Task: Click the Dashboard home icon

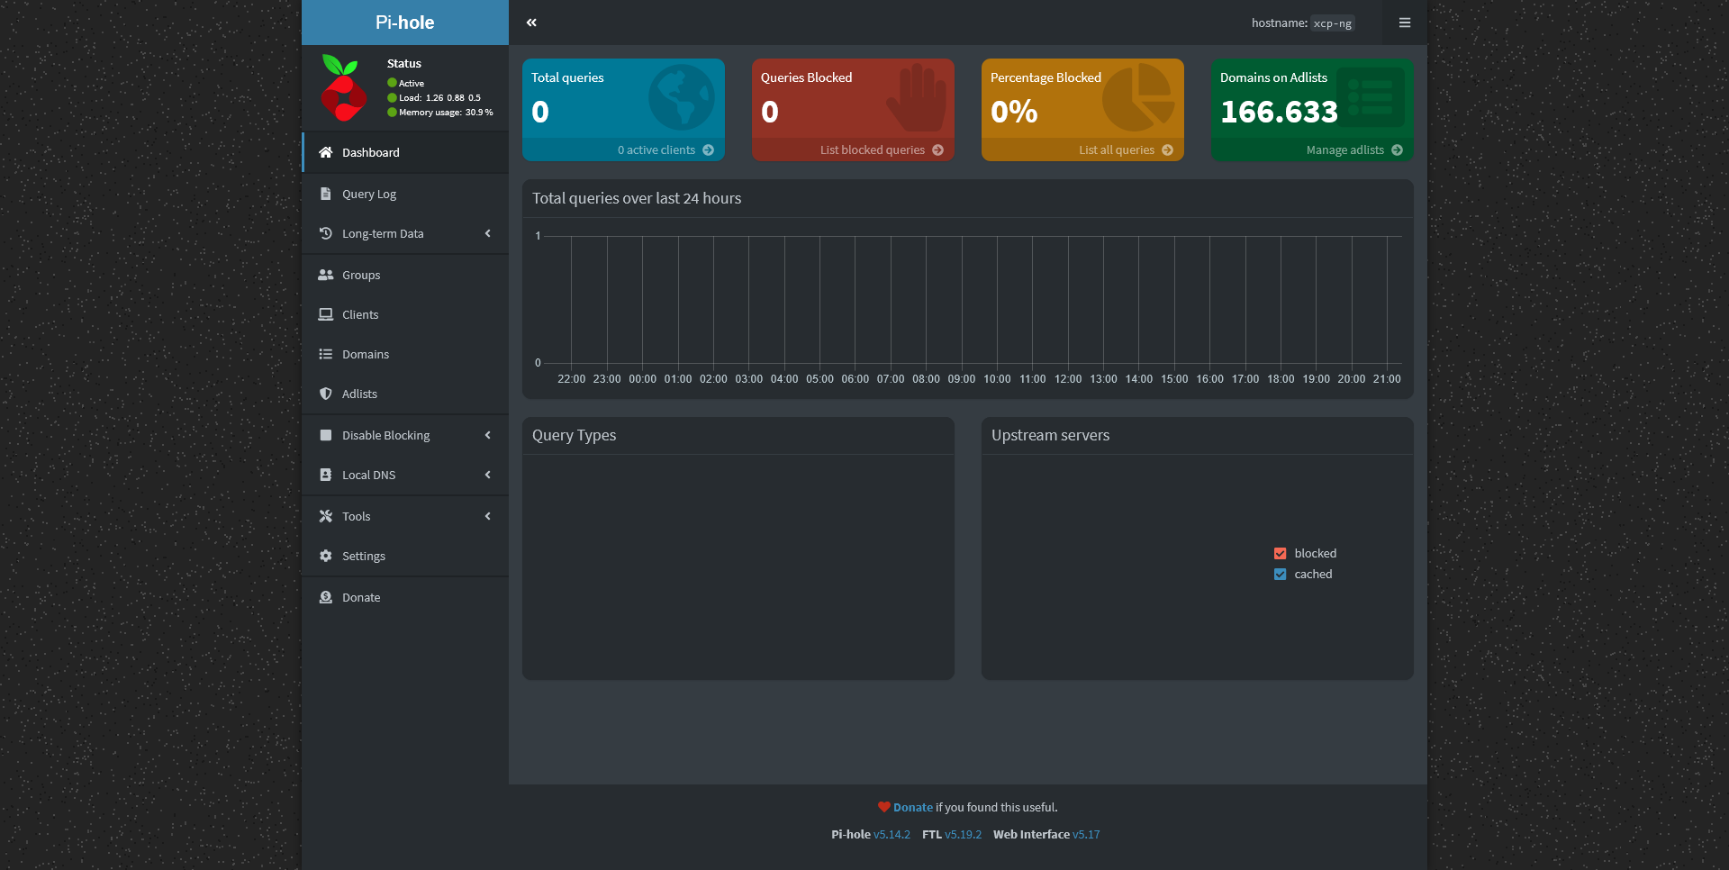Action: coord(326,152)
